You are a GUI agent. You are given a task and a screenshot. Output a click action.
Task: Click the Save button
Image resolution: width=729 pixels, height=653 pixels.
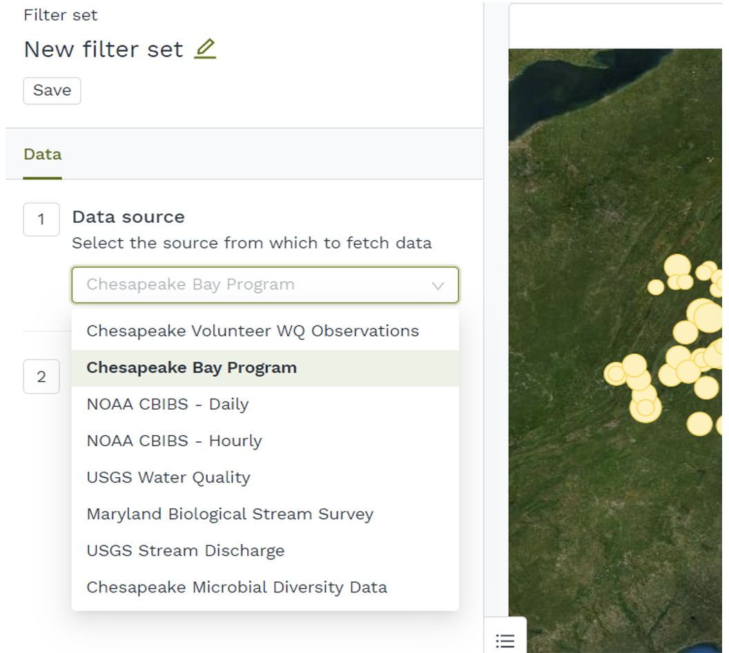[52, 90]
